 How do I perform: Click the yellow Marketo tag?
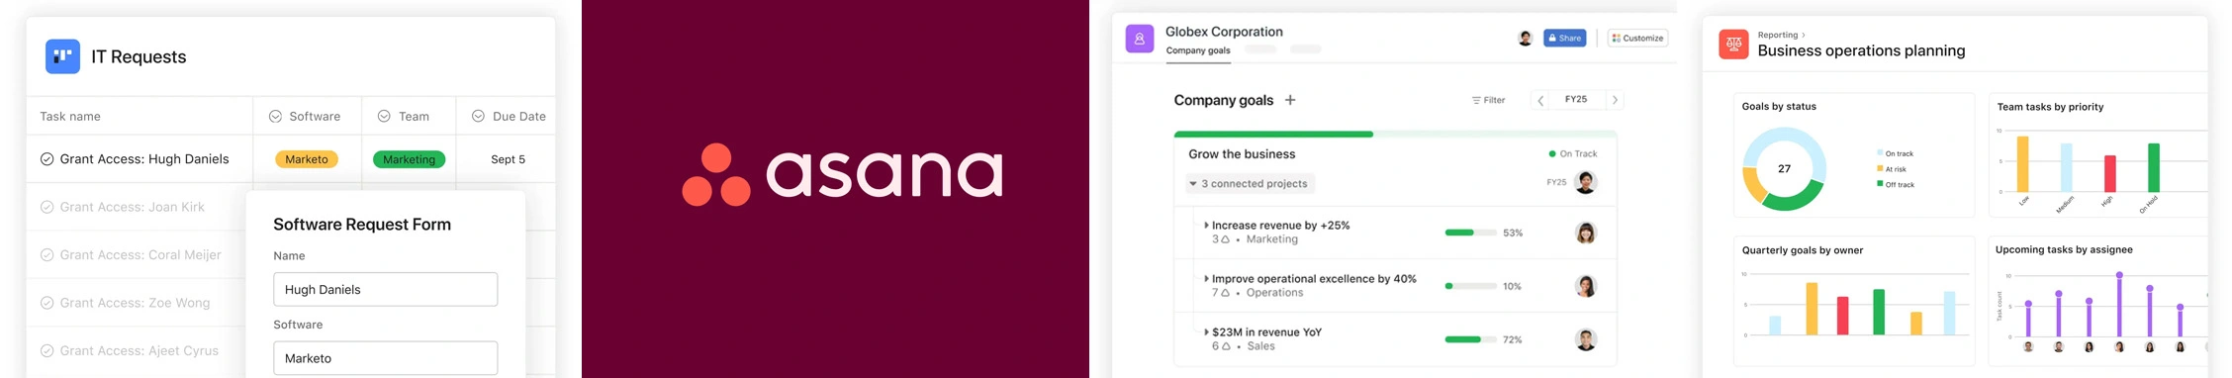coord(307,159)
